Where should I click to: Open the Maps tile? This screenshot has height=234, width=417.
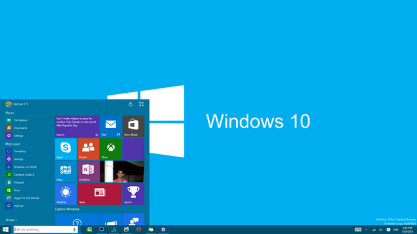66,172
